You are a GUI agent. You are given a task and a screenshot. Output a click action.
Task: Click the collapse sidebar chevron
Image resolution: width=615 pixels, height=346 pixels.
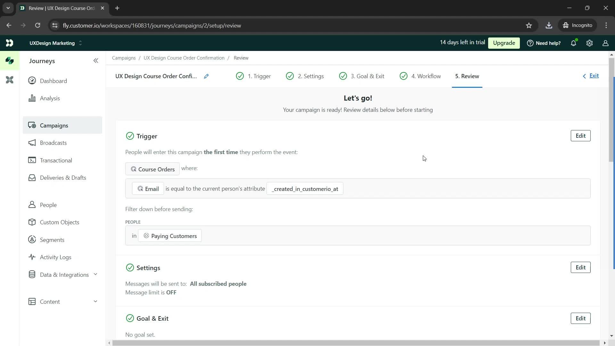(96, 61)
